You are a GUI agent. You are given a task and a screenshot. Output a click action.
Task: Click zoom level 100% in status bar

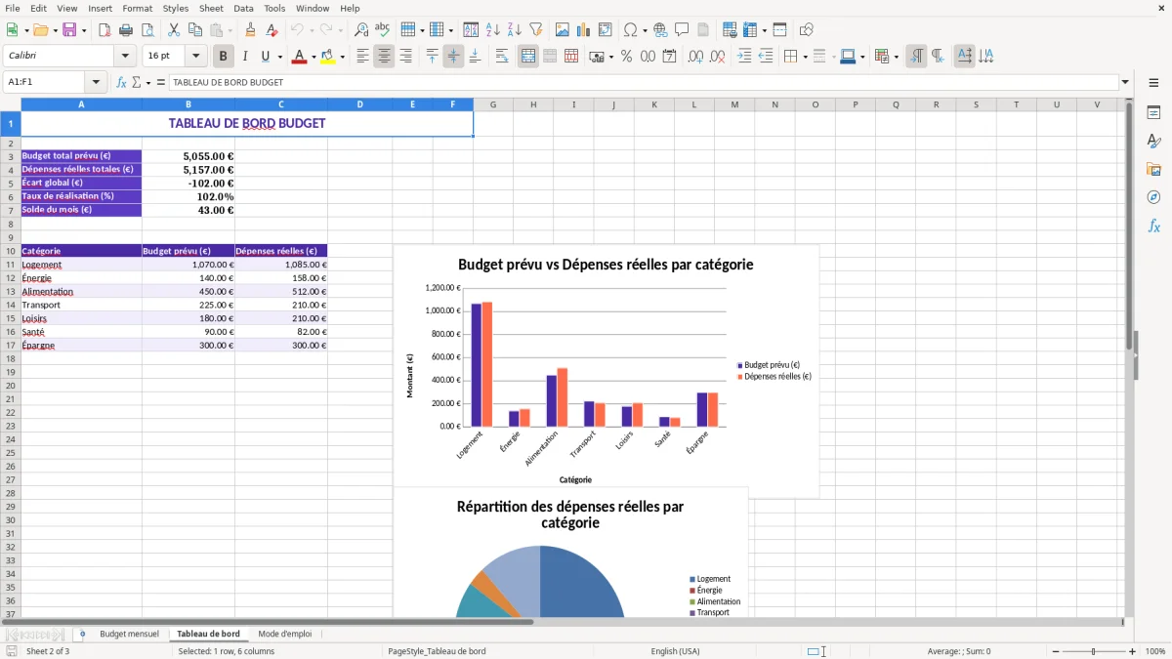coord(1155,651)
